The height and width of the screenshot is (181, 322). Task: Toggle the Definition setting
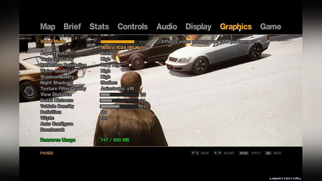tap(104, 112)
